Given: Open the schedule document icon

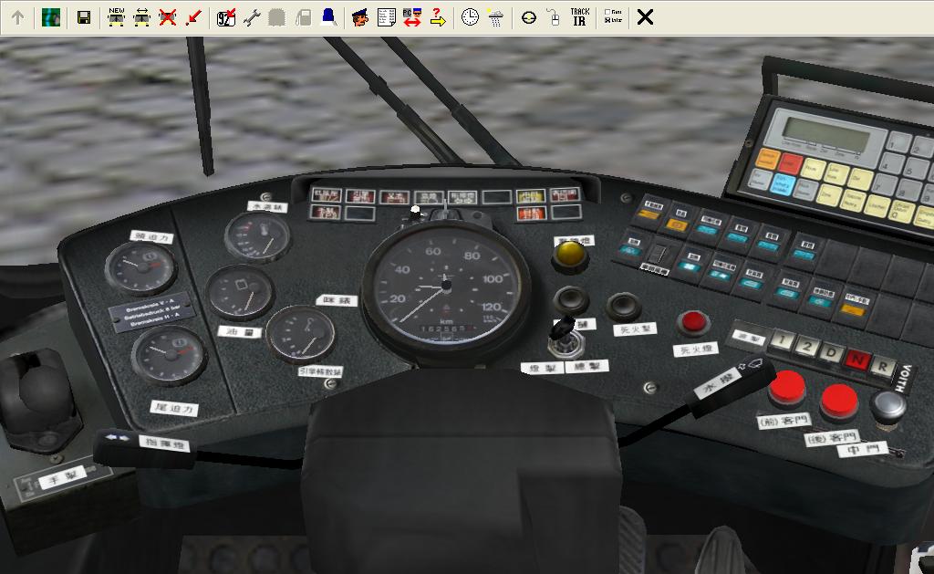Looking at the screenshot, I should tap(386, 17).
